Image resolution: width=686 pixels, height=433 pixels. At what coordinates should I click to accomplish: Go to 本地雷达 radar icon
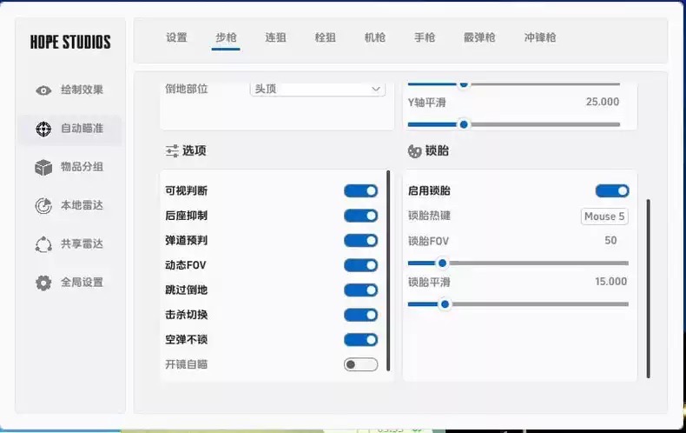coord(43,205)
